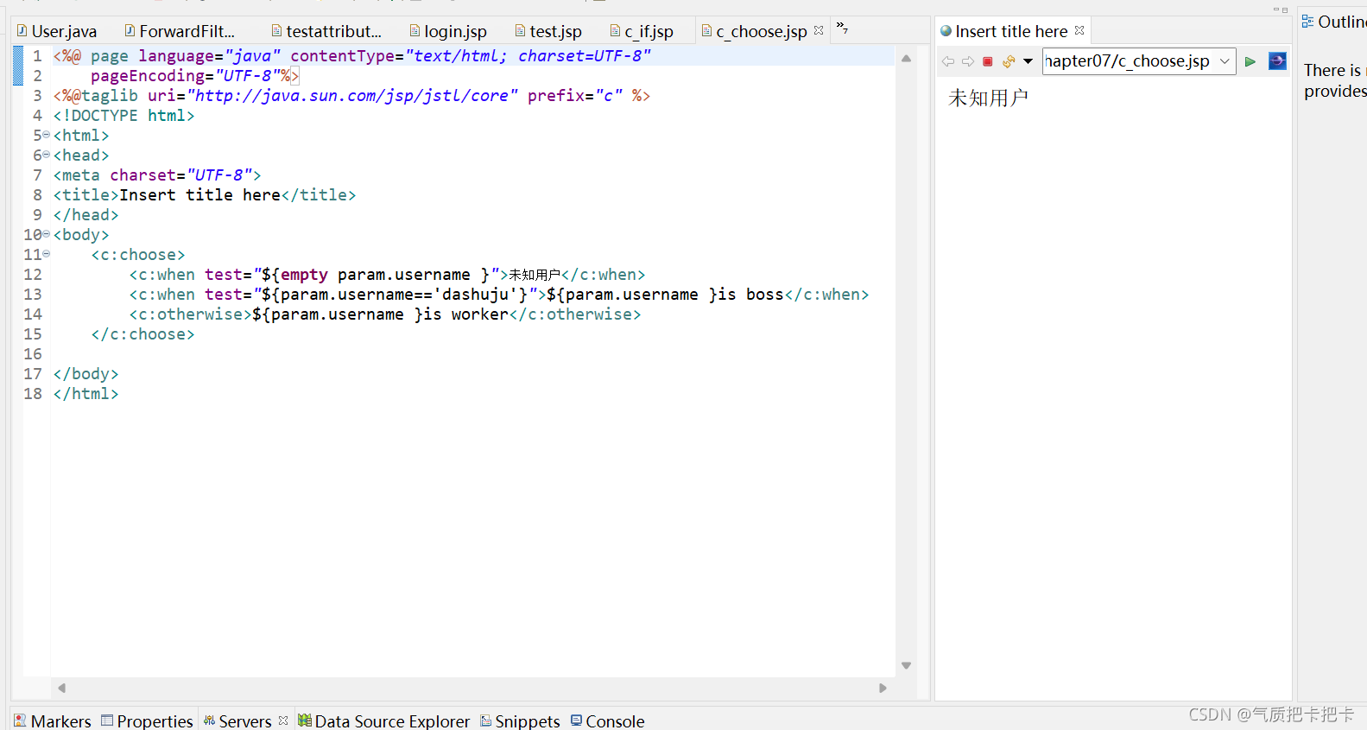Switch to the testattribut... editor tab

coord(326,31)
